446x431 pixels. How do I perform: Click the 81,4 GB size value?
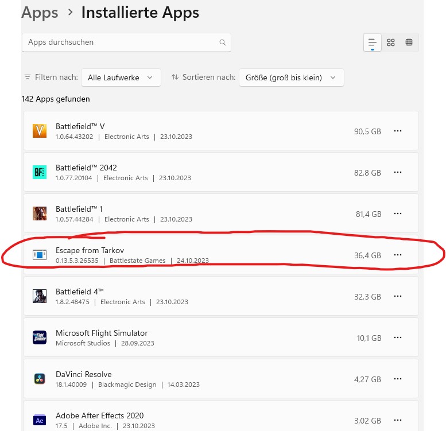click(x=369, y=214)
